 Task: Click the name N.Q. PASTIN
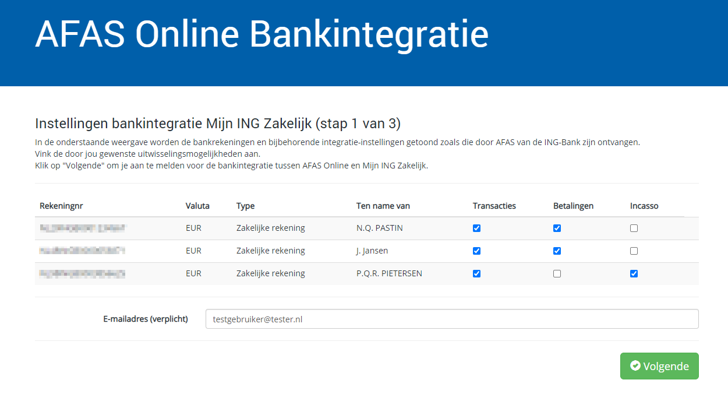[x=380, y=228]
